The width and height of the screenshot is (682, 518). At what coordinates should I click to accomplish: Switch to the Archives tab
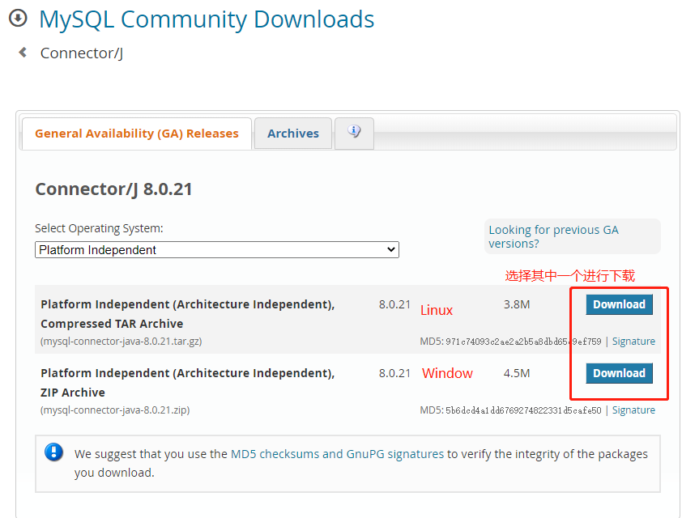click(x=293, y=134)
